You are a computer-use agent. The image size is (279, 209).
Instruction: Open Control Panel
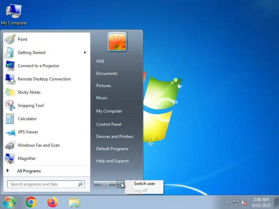click(x=109, y=124)
